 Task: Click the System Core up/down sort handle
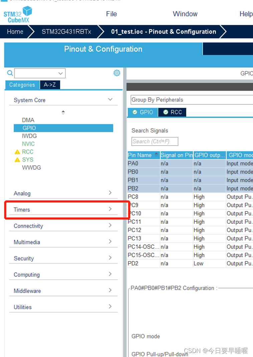(x=63, y=112)
